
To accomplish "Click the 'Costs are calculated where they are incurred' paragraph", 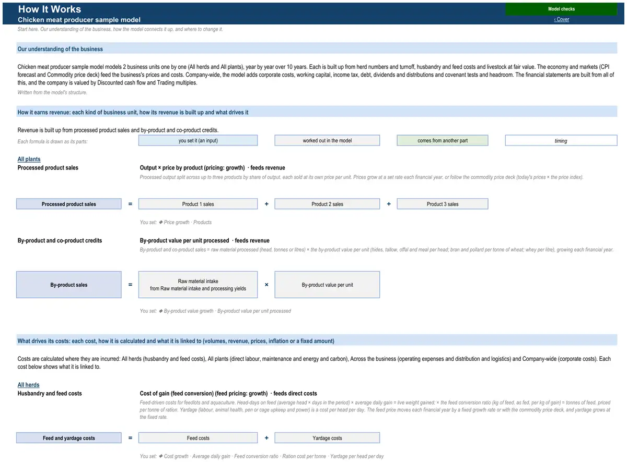I will (314, 362).
